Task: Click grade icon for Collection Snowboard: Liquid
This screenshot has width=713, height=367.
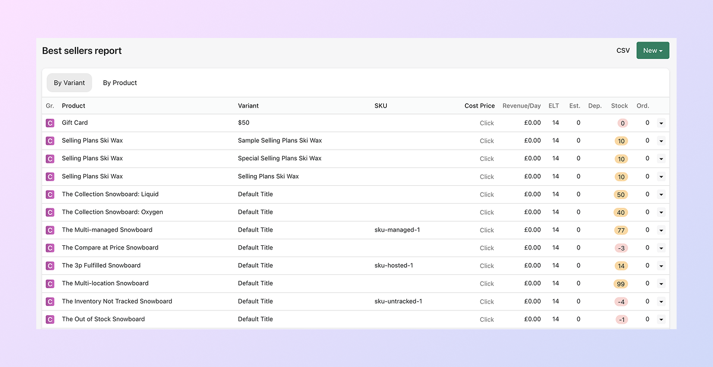Action: click(50, 194)
